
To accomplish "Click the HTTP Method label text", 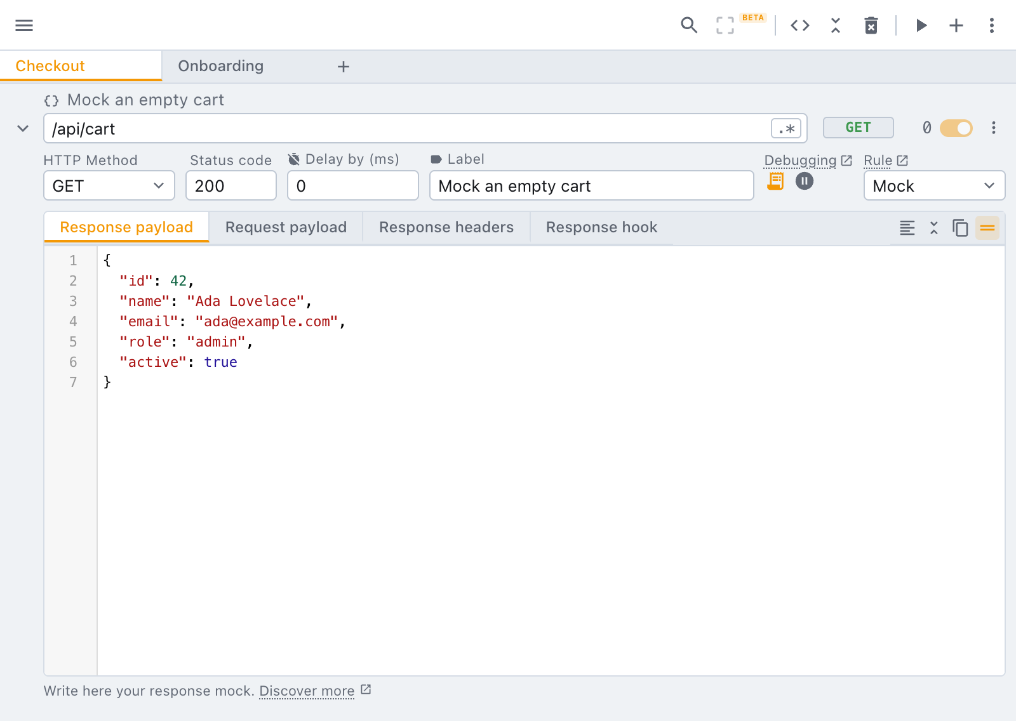I will pyautogui.click(x=91, y=161).
